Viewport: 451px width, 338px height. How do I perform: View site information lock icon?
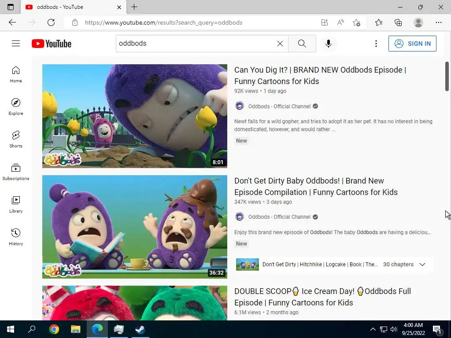pyautogui.click(x=75, y=22)
